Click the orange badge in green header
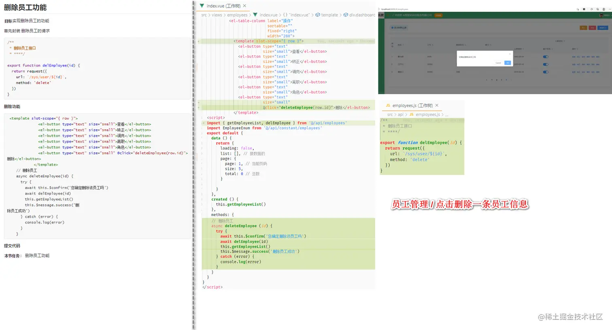612x330 pixels. 438,15
